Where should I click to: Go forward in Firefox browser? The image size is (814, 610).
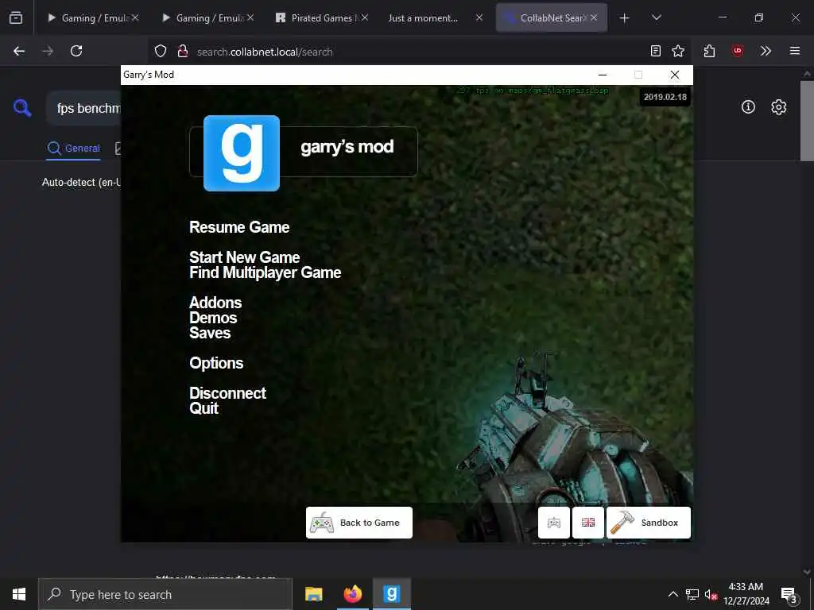pyautogui.click(x=48, y=51)
